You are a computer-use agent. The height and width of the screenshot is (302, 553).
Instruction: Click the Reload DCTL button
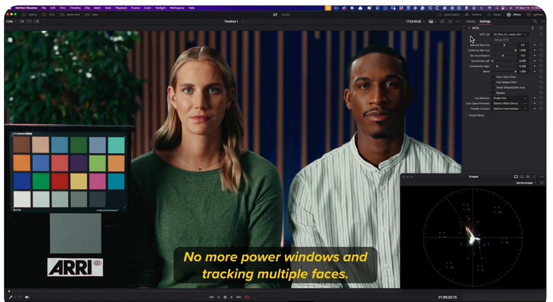pyautogui.click(x=501, y=40)
